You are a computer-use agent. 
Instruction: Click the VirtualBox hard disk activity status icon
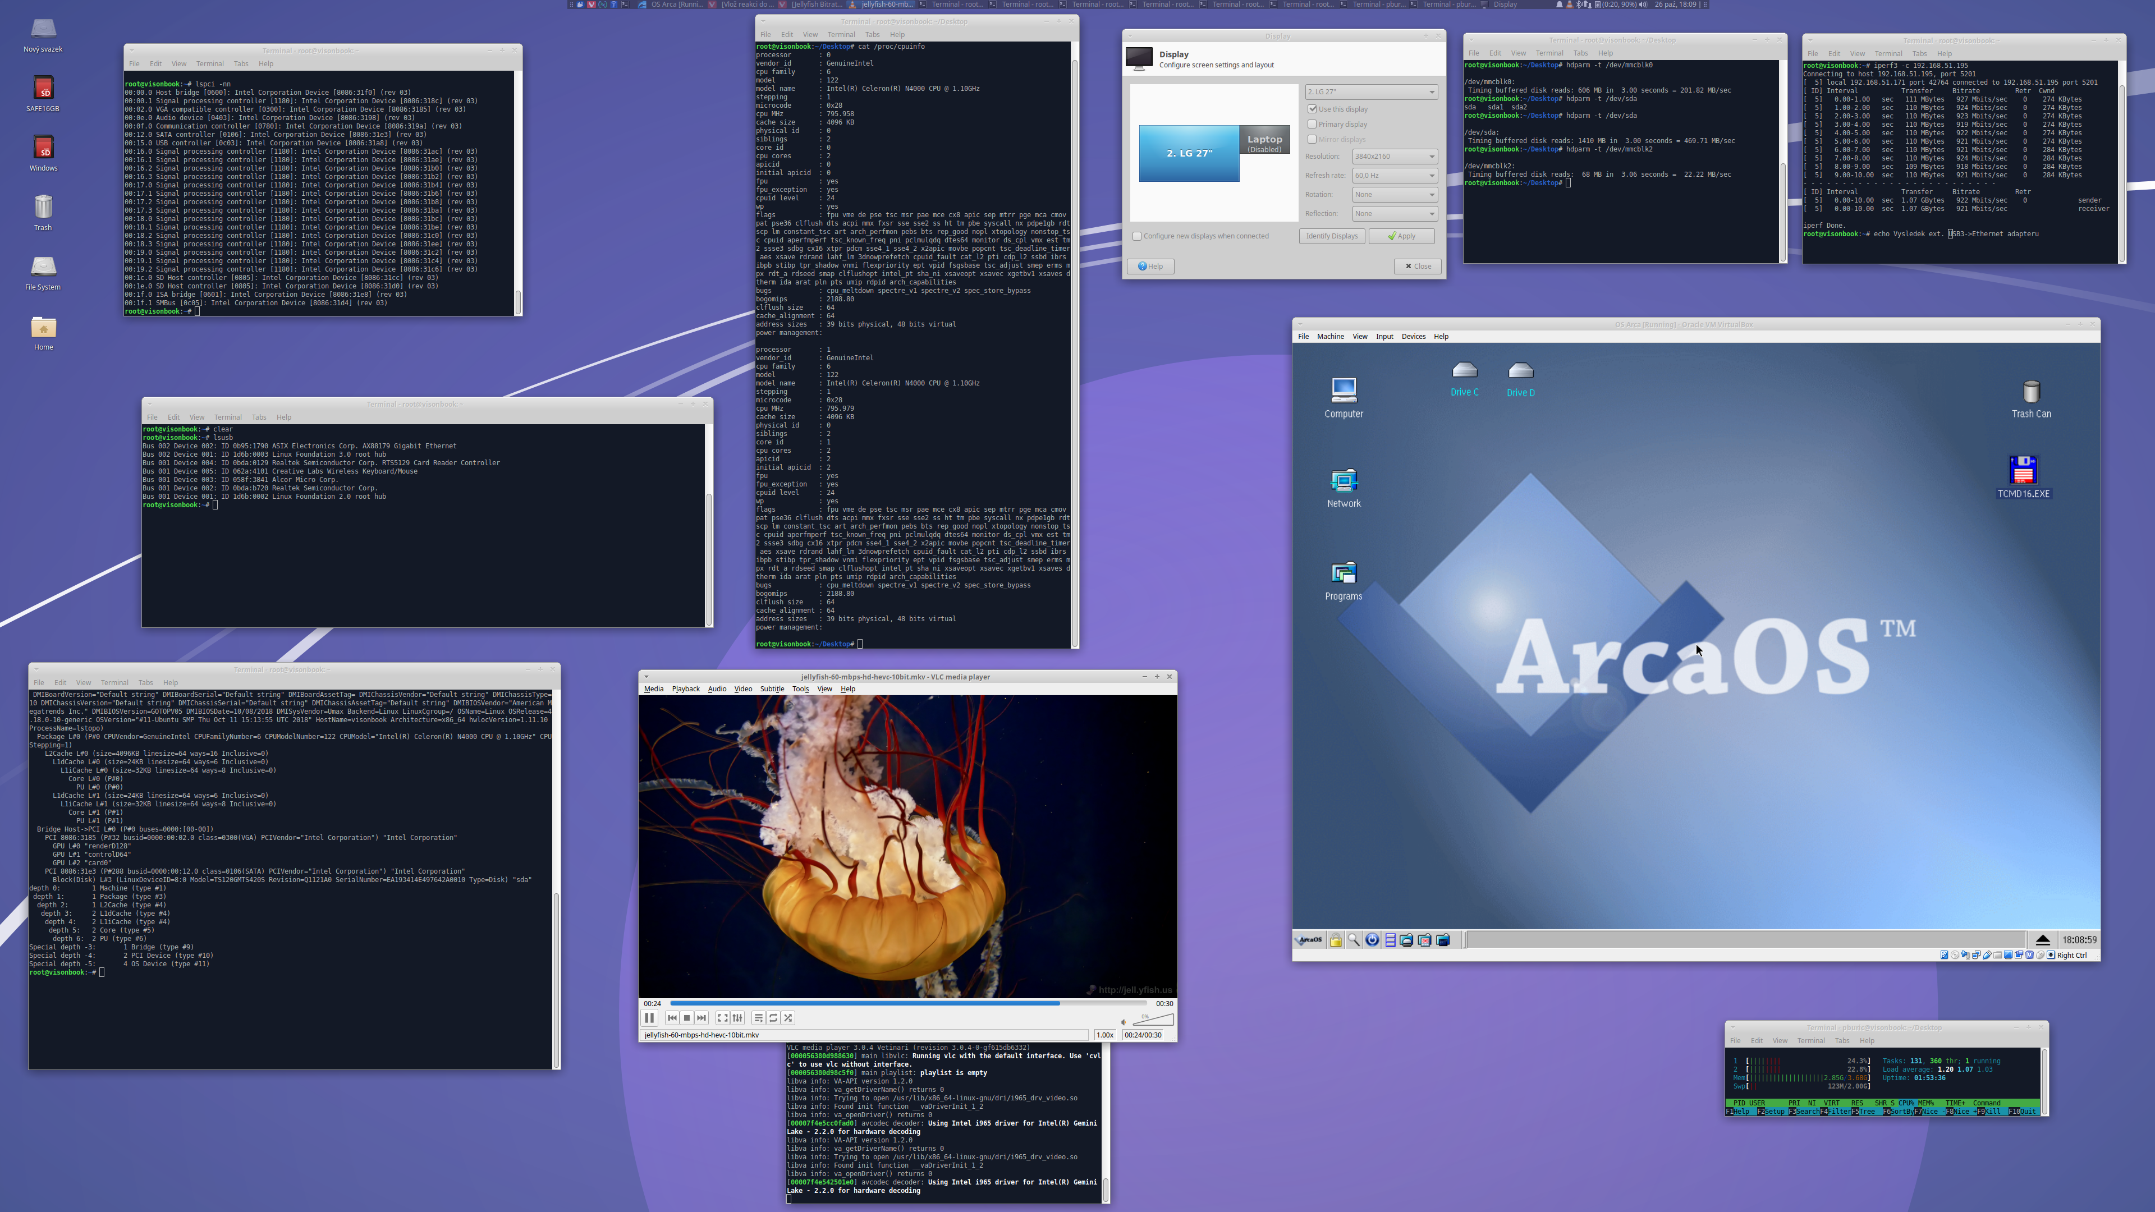[x=1944, y=955]
